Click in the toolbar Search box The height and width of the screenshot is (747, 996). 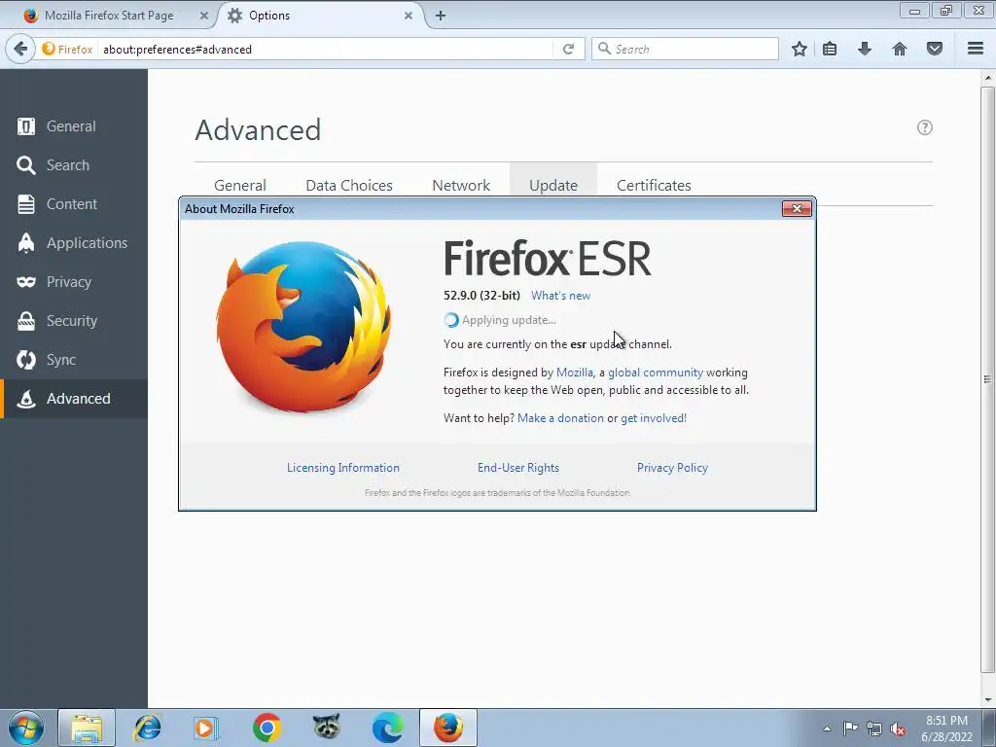[685, 49]
